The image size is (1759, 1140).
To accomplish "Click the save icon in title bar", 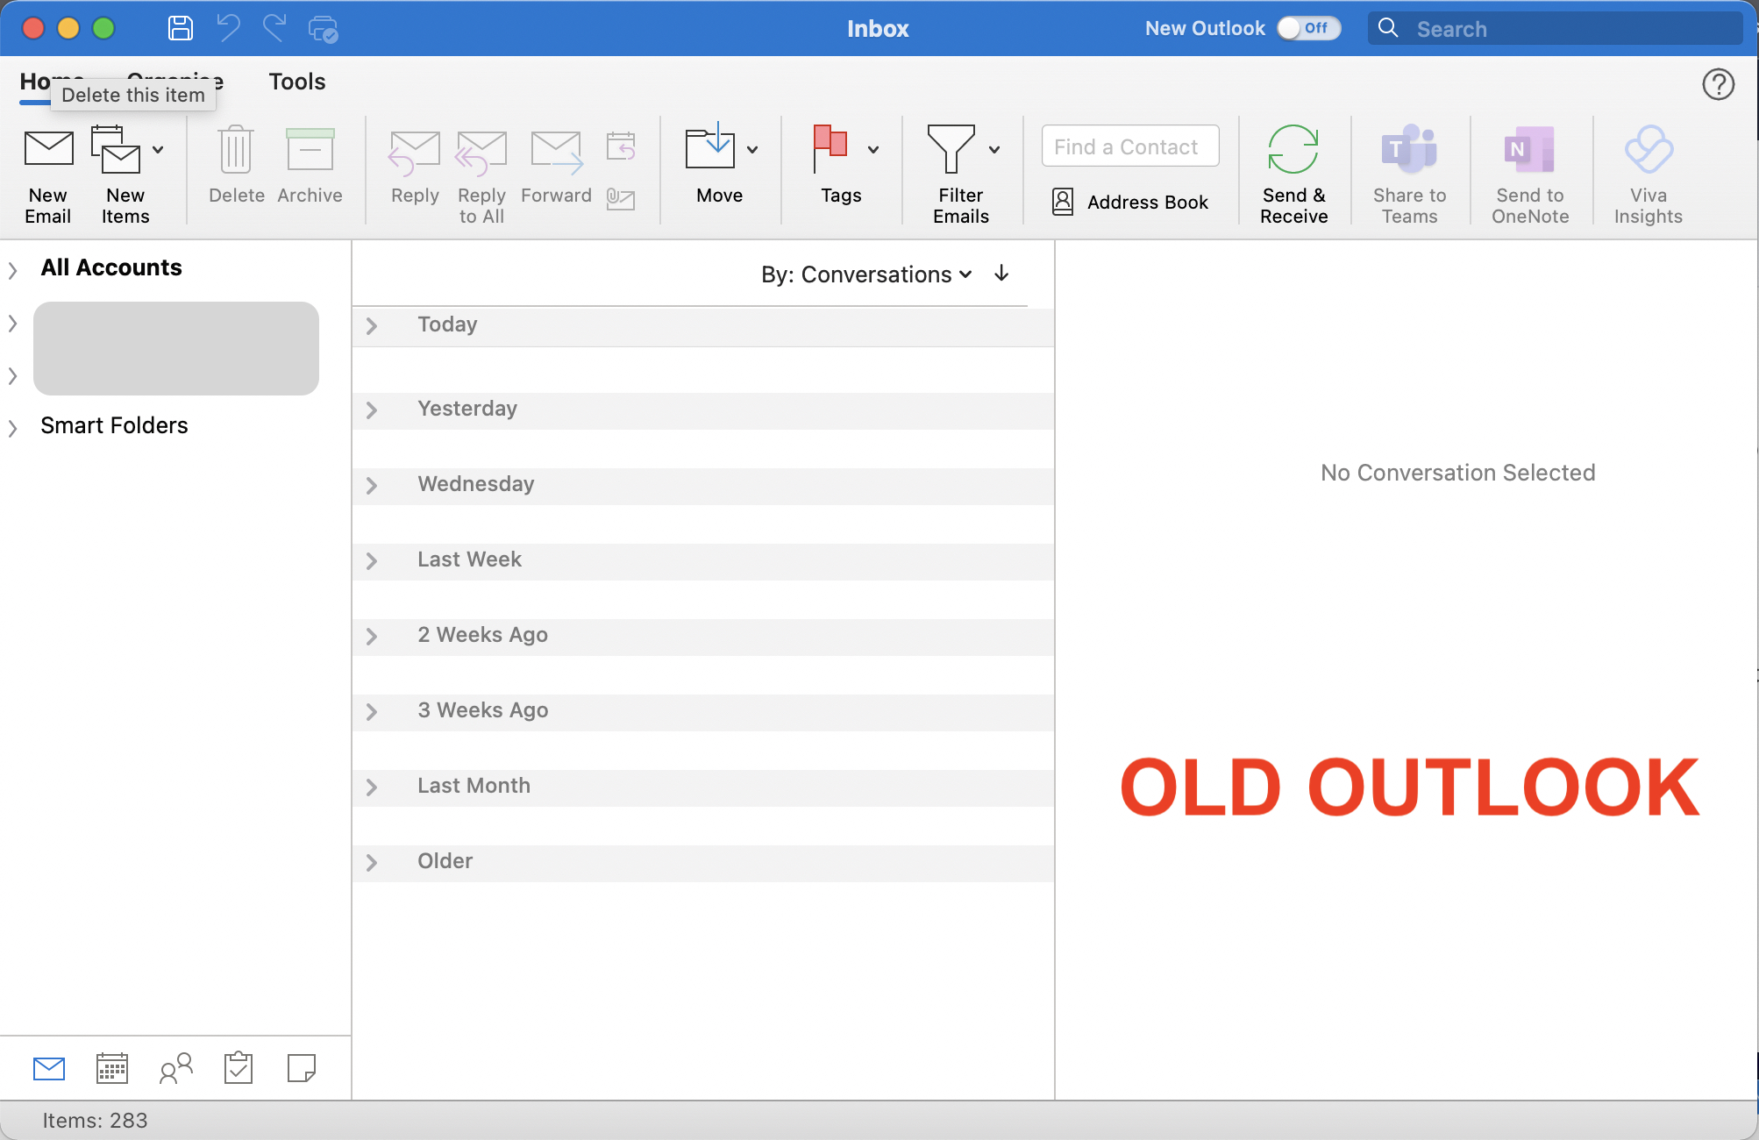I will (181, 29).
